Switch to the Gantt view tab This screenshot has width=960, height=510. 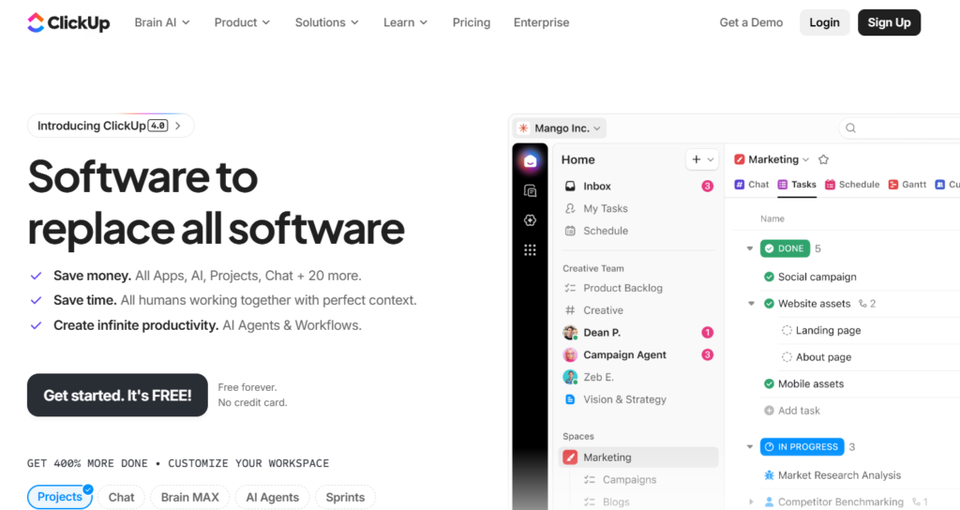click(x=907, y=185)
